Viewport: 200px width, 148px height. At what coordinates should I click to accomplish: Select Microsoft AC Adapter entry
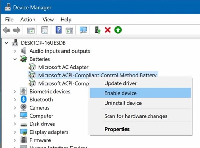click(x=63, y=67)
